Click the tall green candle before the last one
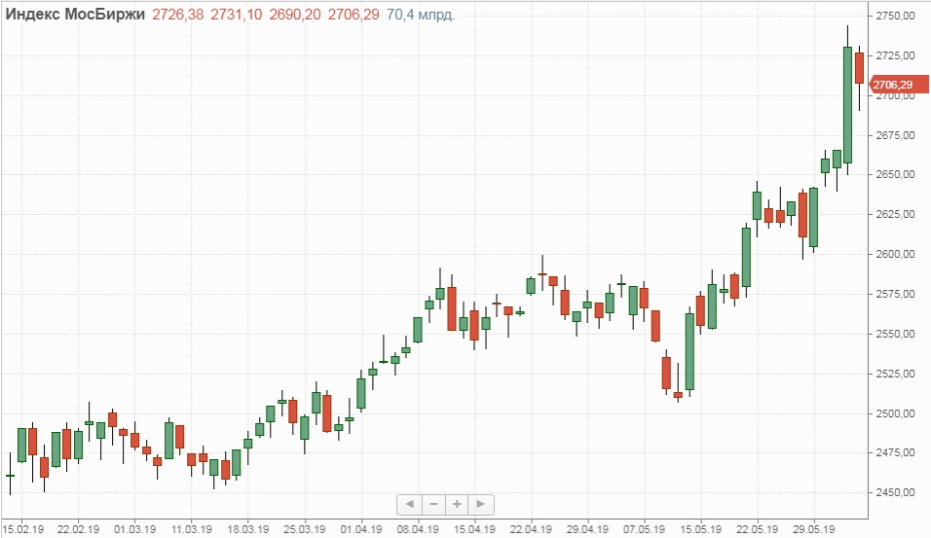This screenshot has width=931, height=538. pos(847,104)
